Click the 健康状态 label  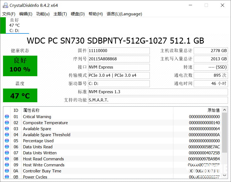coord(20,51)
